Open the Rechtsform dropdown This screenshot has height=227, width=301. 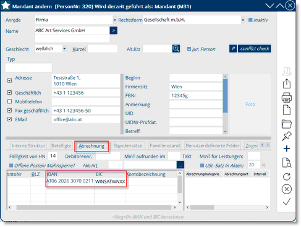coord(243,20)
